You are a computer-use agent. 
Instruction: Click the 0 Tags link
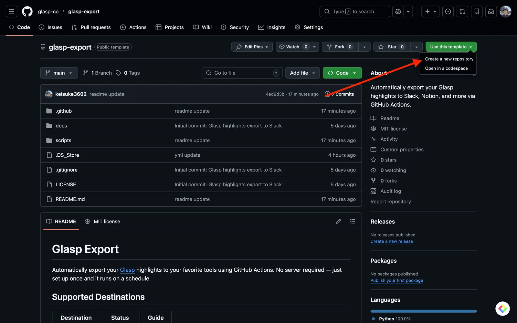(128, 73)
